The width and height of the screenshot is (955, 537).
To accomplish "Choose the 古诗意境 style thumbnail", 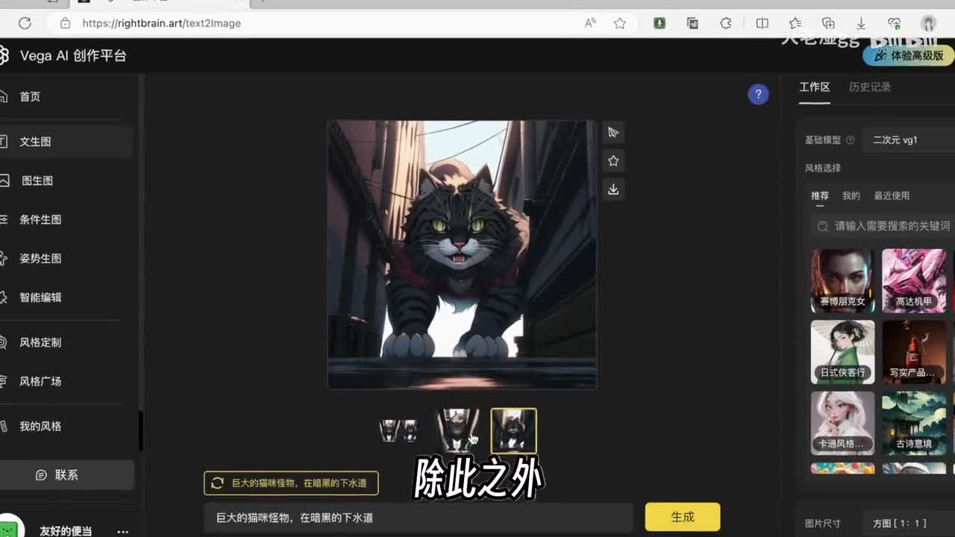I will (x=913, y=424).
